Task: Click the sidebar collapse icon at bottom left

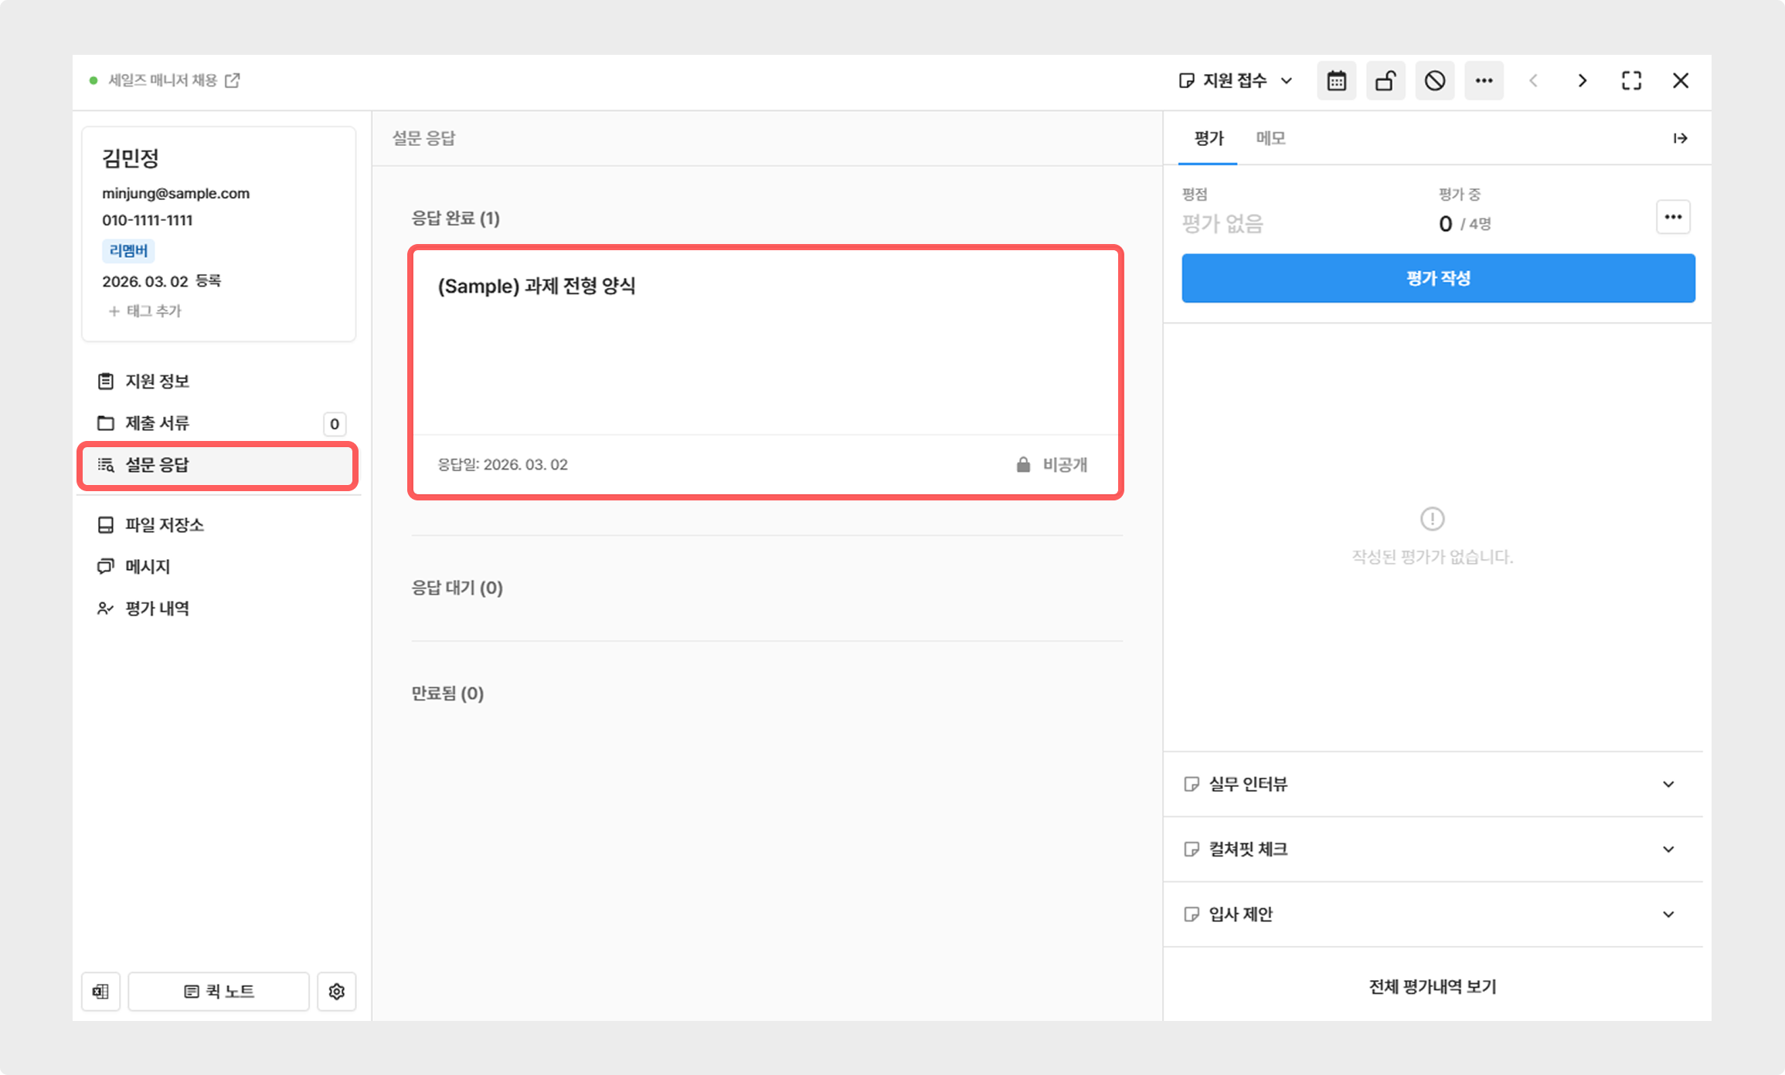Action: 100,991
